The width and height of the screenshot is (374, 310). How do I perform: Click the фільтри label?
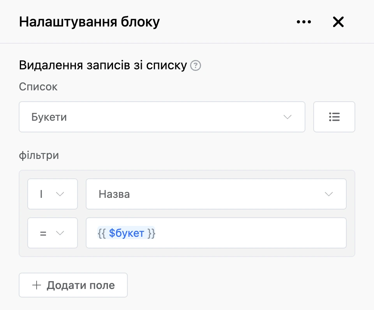pyautogui.click(x=39, y=155)
